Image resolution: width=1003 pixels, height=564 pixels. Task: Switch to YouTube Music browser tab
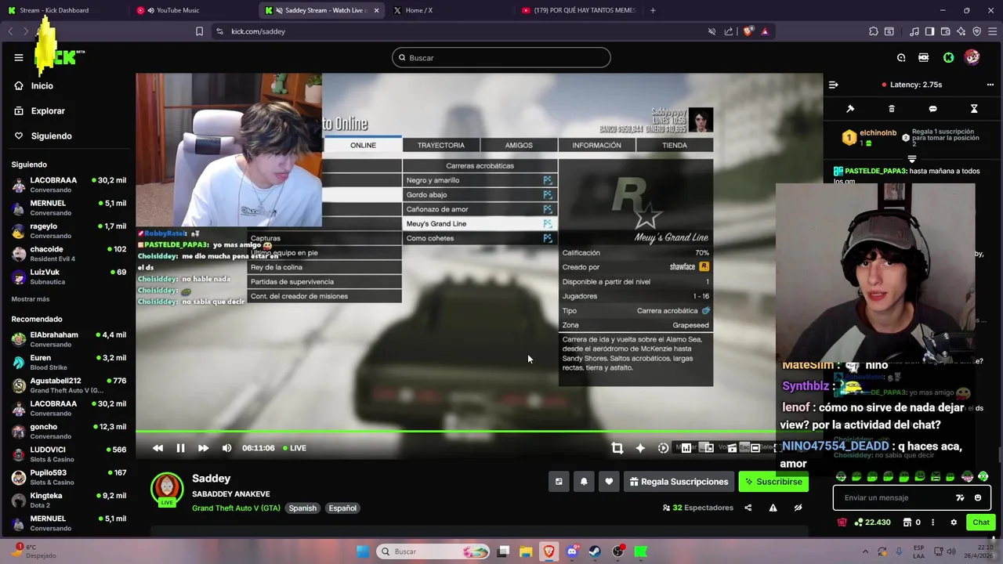coord(176,10)
